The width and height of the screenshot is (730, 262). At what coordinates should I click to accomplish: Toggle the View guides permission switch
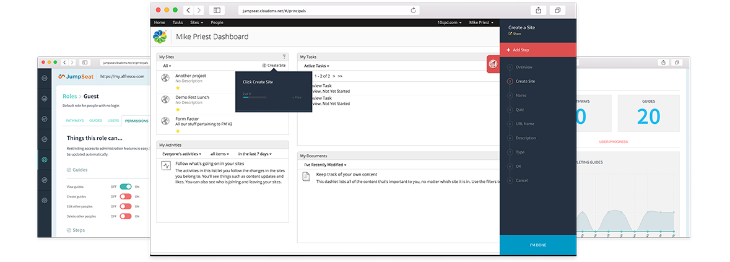pyautogui.click(x=126, y=186)
